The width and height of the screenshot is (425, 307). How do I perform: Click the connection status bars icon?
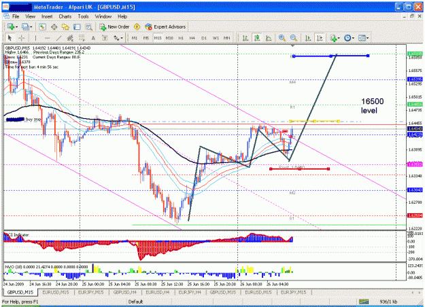(364, 302)
